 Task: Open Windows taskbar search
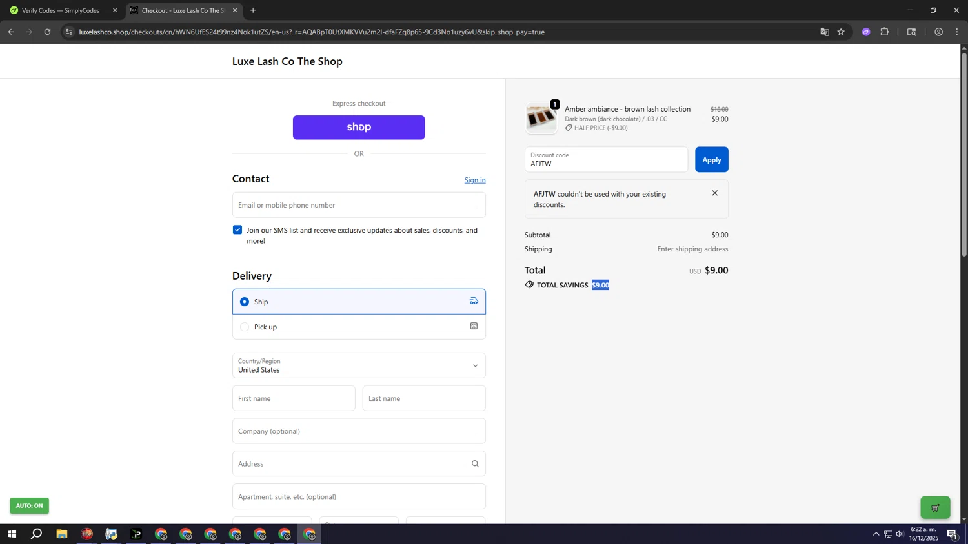click(37, 534)
